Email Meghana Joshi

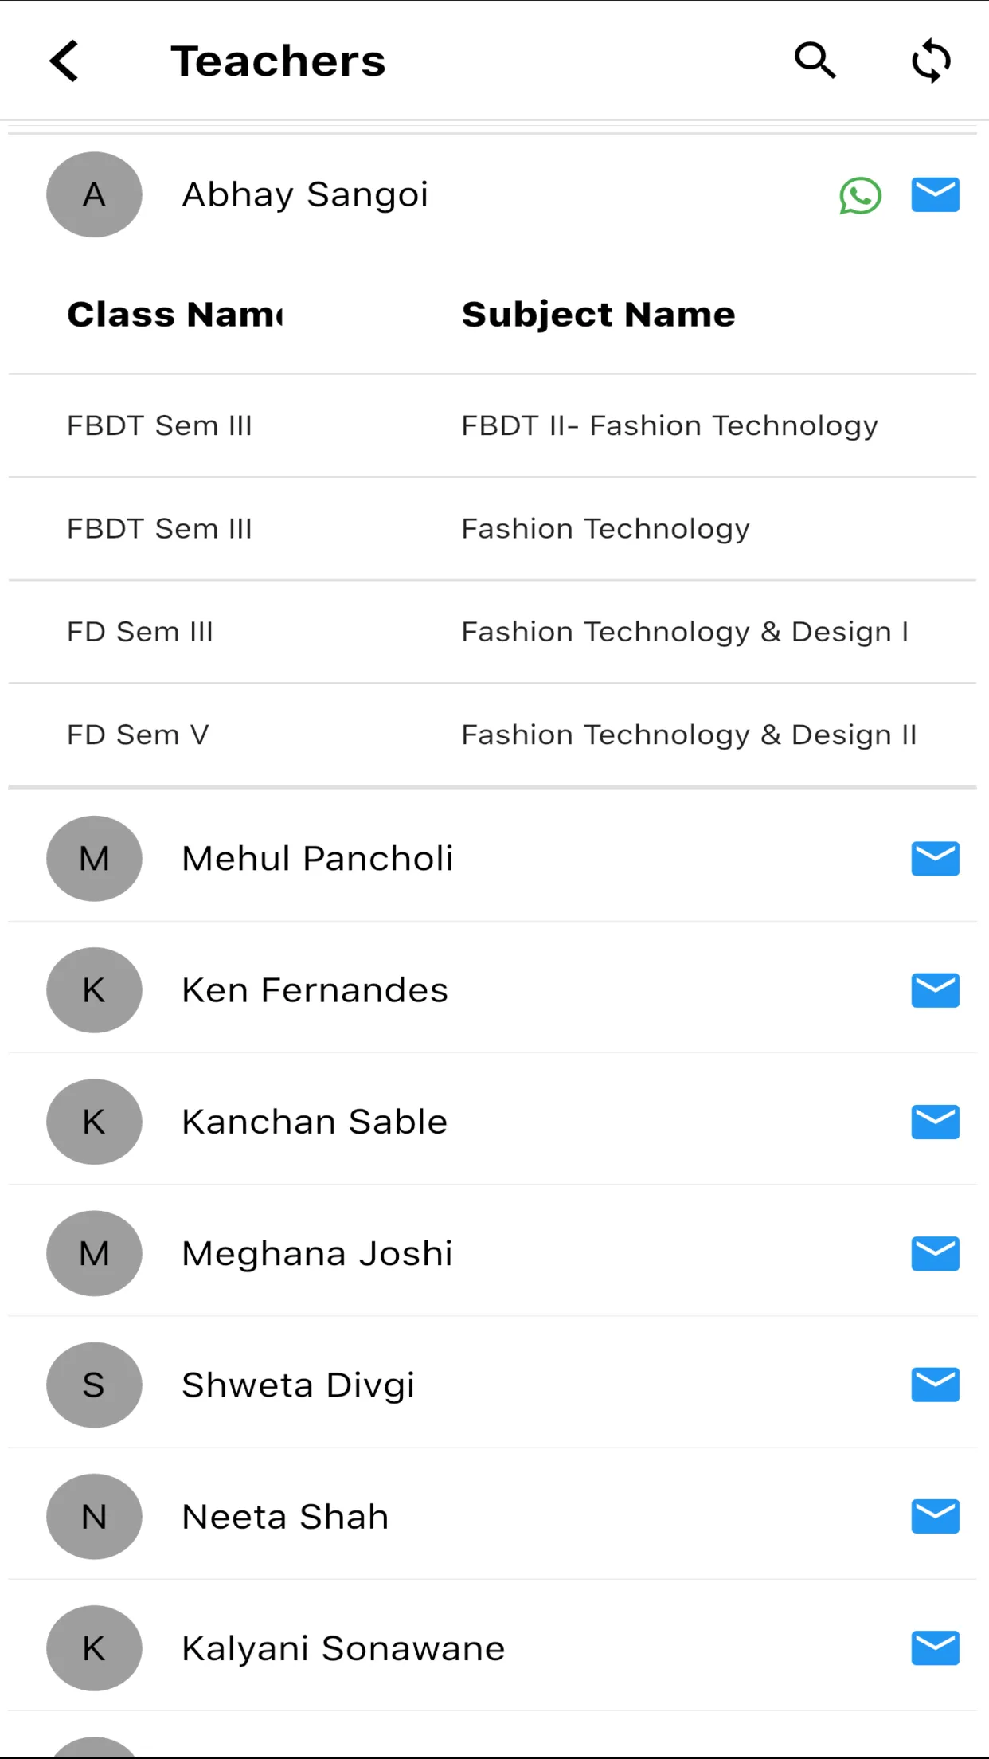pos(935,1253)
